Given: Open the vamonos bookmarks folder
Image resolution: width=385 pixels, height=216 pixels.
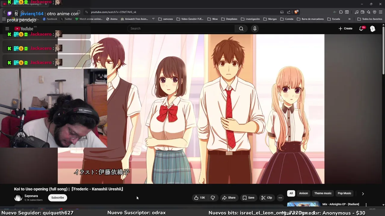Looking at the screenshot, I should [x=165, y=19].
